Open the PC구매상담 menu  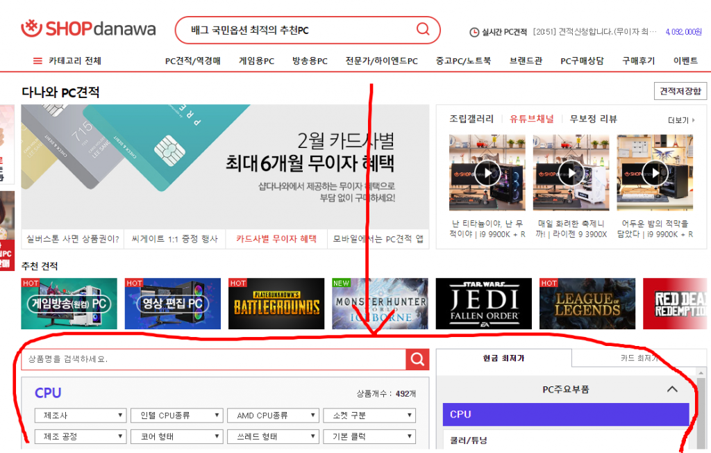[583, 61]
